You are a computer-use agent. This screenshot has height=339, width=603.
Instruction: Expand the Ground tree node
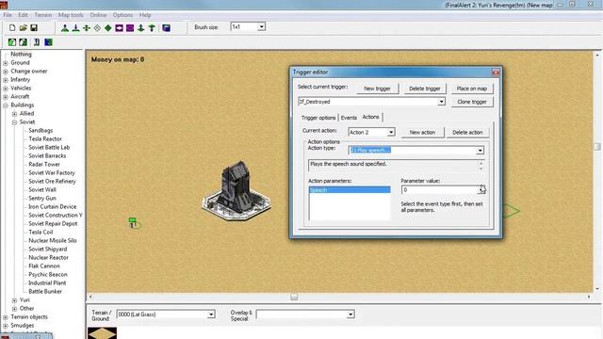(6, 63)
